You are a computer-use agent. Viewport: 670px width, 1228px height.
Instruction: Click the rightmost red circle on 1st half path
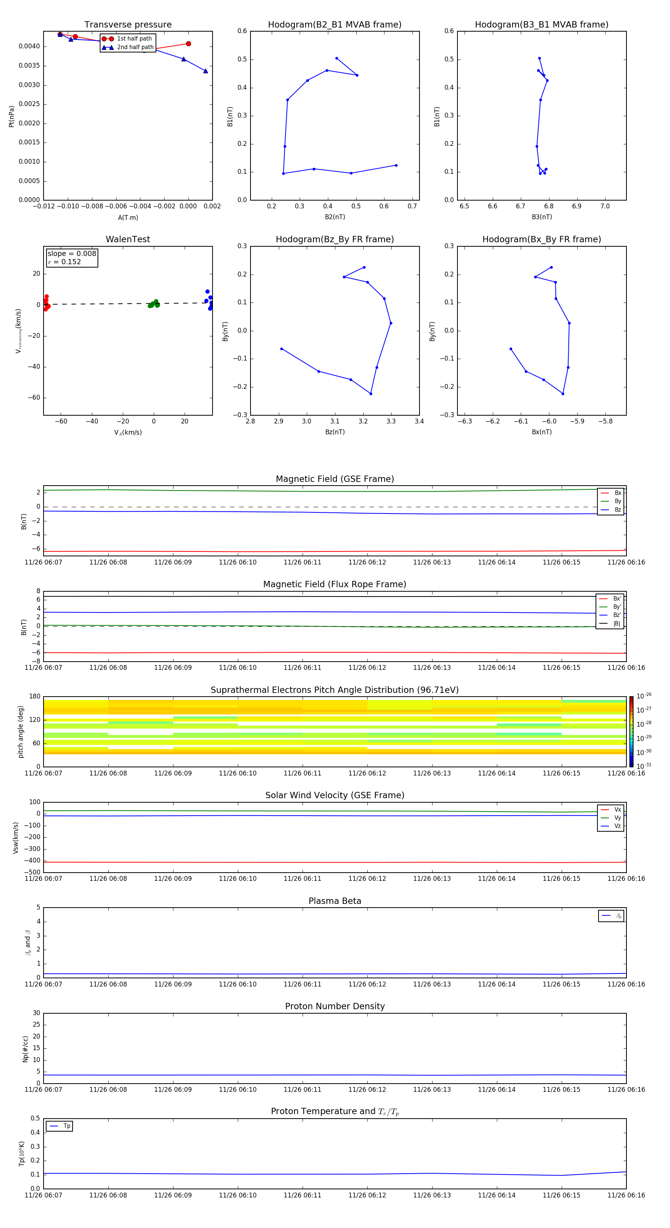coord(188,44)
